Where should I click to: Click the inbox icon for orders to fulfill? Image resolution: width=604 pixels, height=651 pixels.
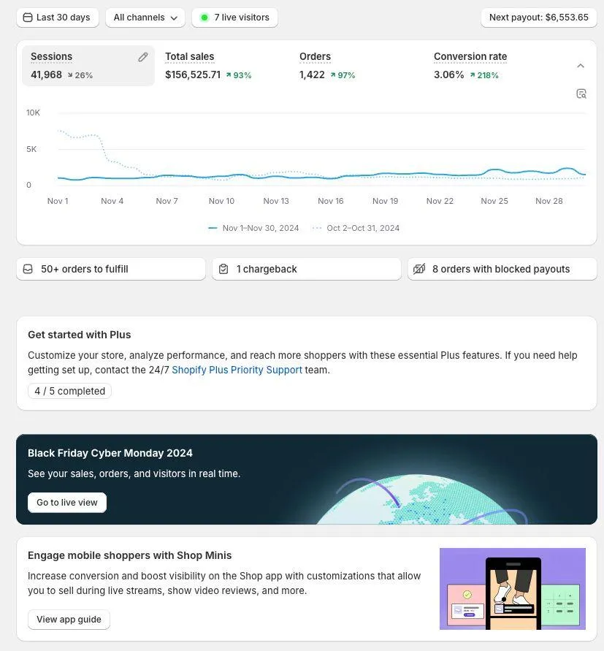(x=28, y=269)
